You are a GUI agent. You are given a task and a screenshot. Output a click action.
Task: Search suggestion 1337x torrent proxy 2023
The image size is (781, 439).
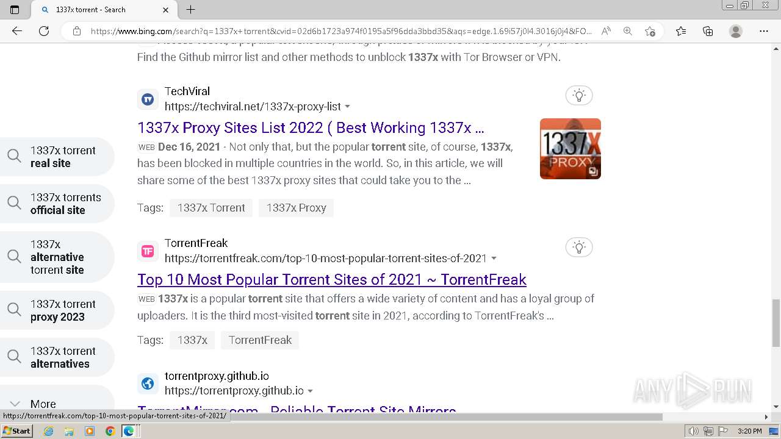pyautogui.click(x=56, y=310)
